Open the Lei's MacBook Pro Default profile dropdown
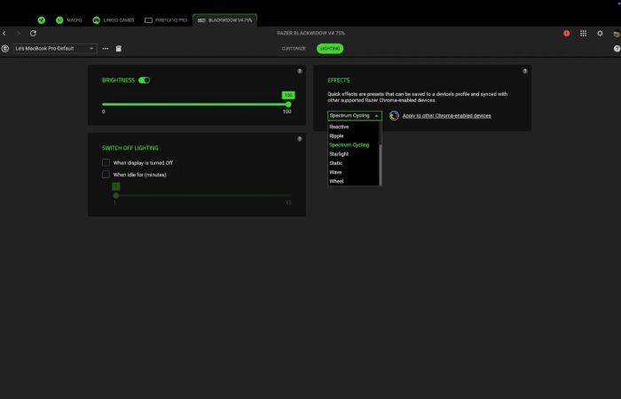621x399 pixels. coord(55,48)
